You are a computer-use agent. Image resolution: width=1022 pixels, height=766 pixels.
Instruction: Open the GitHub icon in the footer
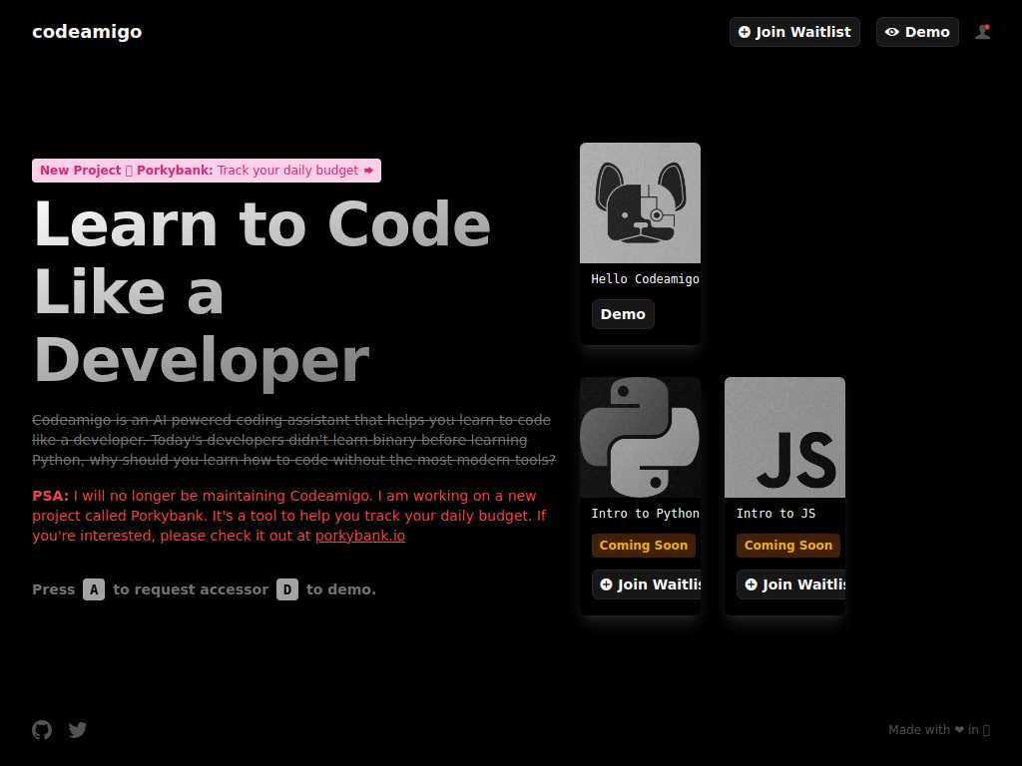[x=42, y=729]
